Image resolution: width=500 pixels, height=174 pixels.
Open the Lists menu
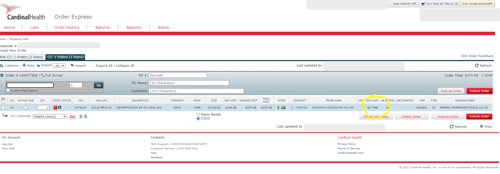click(34, 28)
